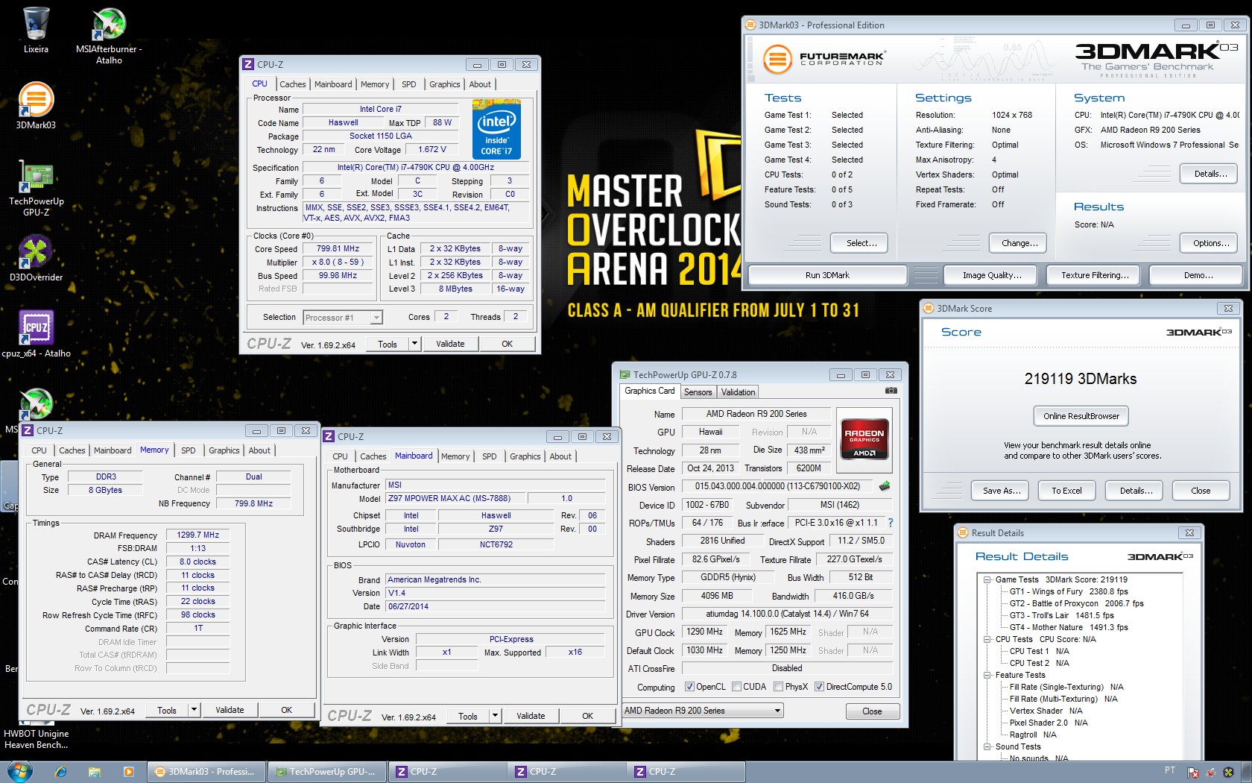Collapse the Sound Tests tree node
The image size is (1252, 783).
(x=987, y=746)
